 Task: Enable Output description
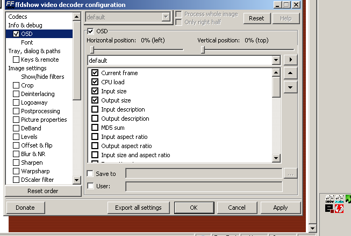[x=95, y=119]
